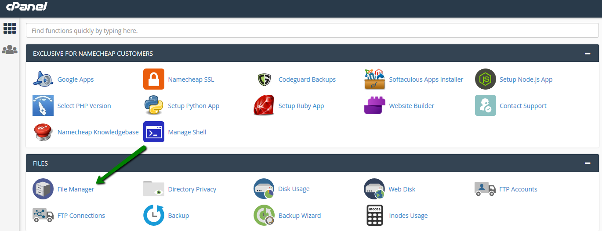Open the Select PHP Version icon
This screenshot has width=602, height=231.
(x=43, y=106)
